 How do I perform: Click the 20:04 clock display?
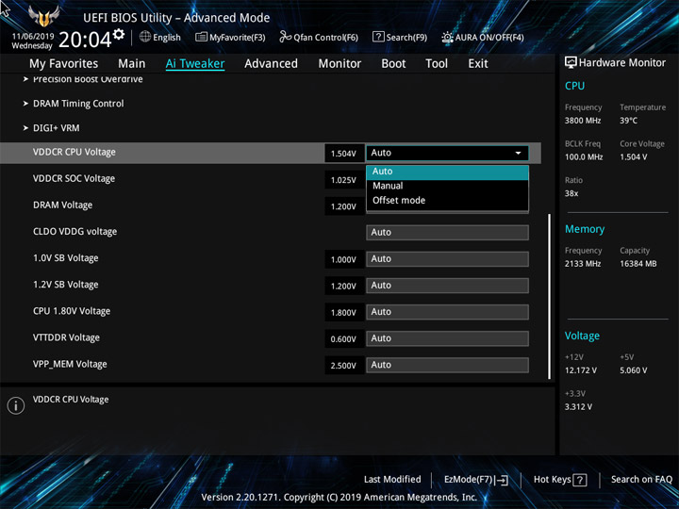click(x=85, y=40)
